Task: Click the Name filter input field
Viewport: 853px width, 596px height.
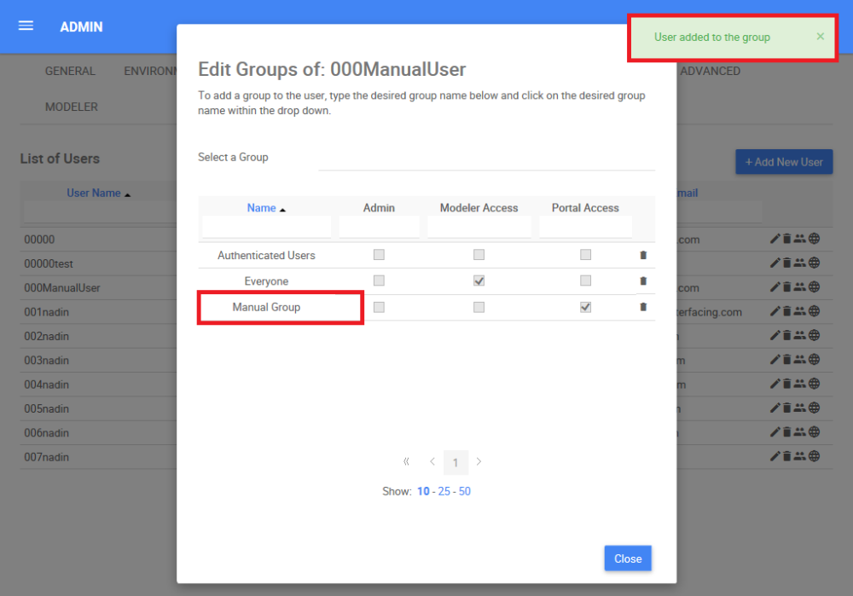Action: click(266, 227)
